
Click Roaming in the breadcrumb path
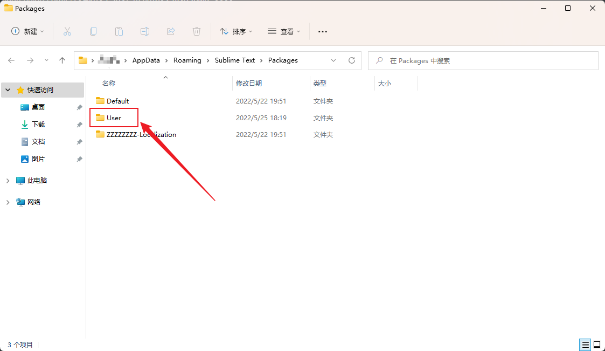click(x=187, y=60)
